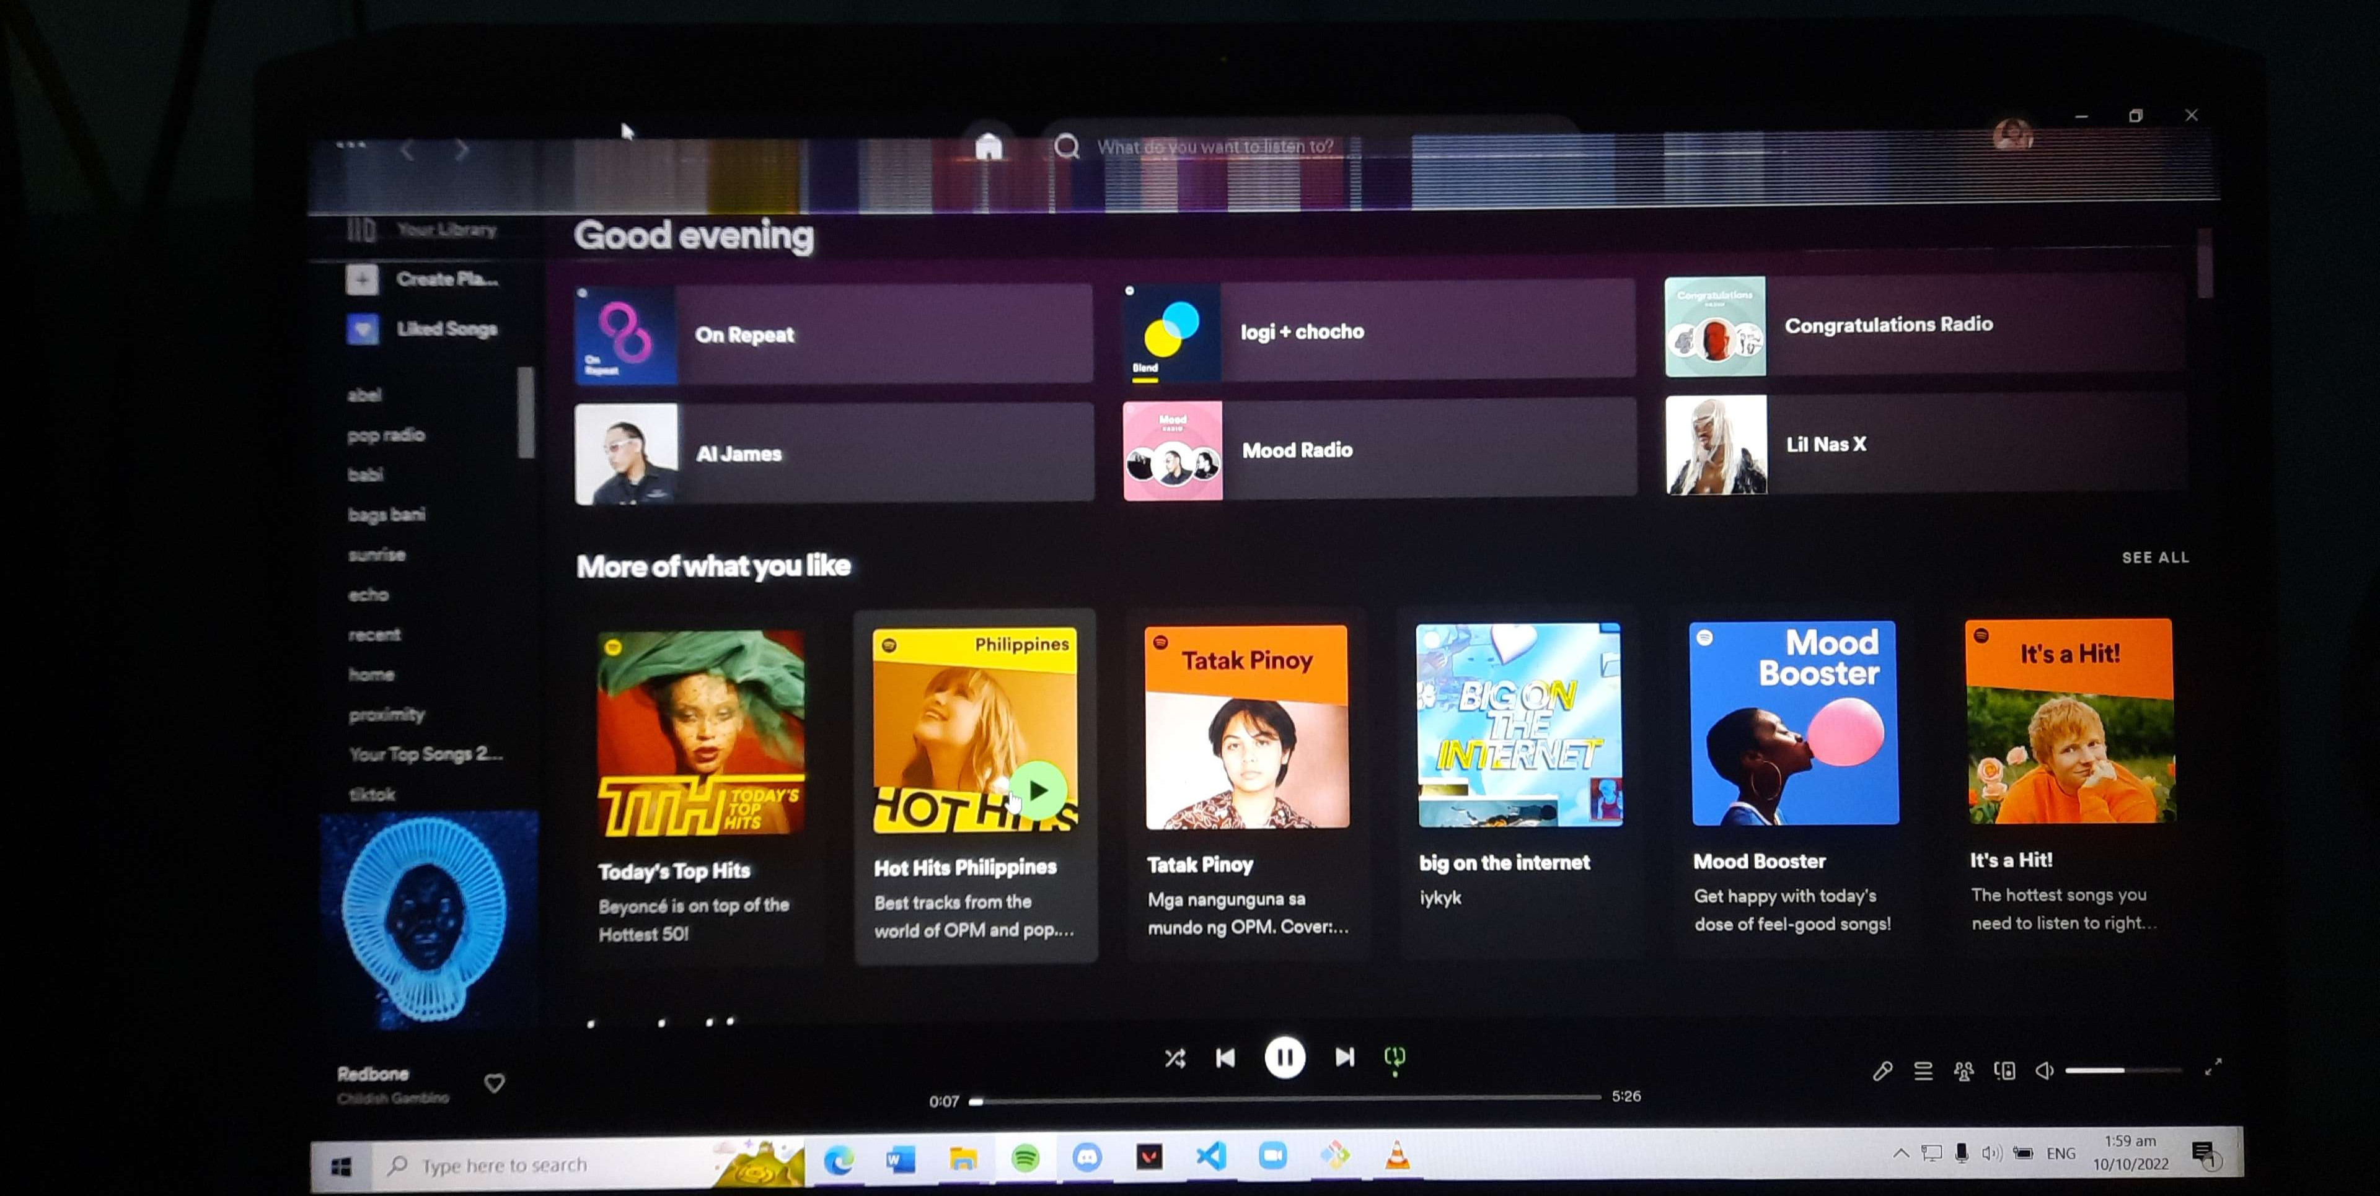Screen dimensions: 2380x1196
Task: Open 'Your Top Songs 2...' playlist
Action: [x=426, y=754]
